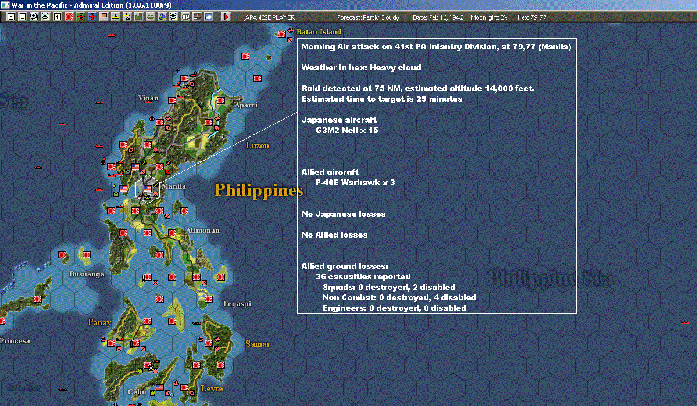Click the Vigan map label
Viewport: 697px width, 406px height.
(148, 98)
